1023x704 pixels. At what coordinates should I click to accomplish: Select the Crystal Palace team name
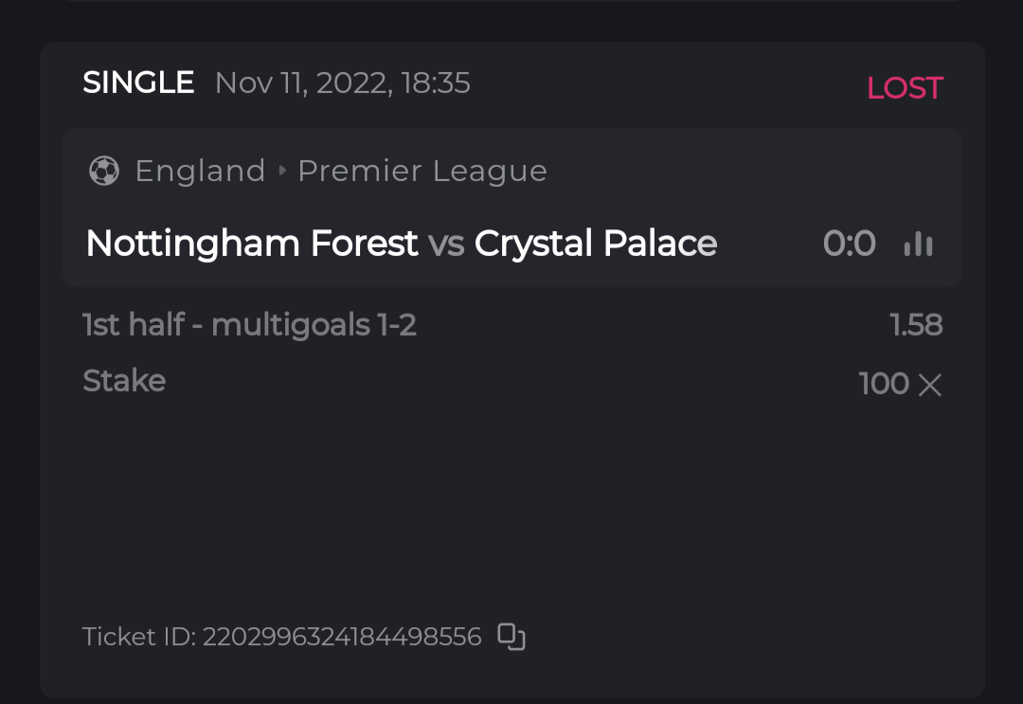(596, 244)
